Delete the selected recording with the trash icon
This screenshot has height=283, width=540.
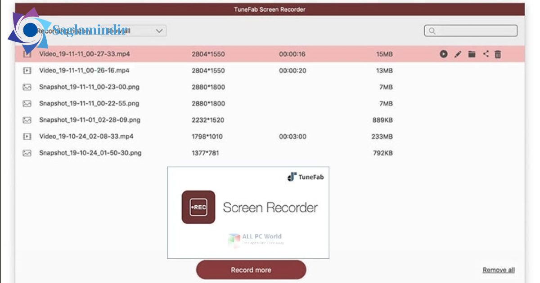(498, 54)
